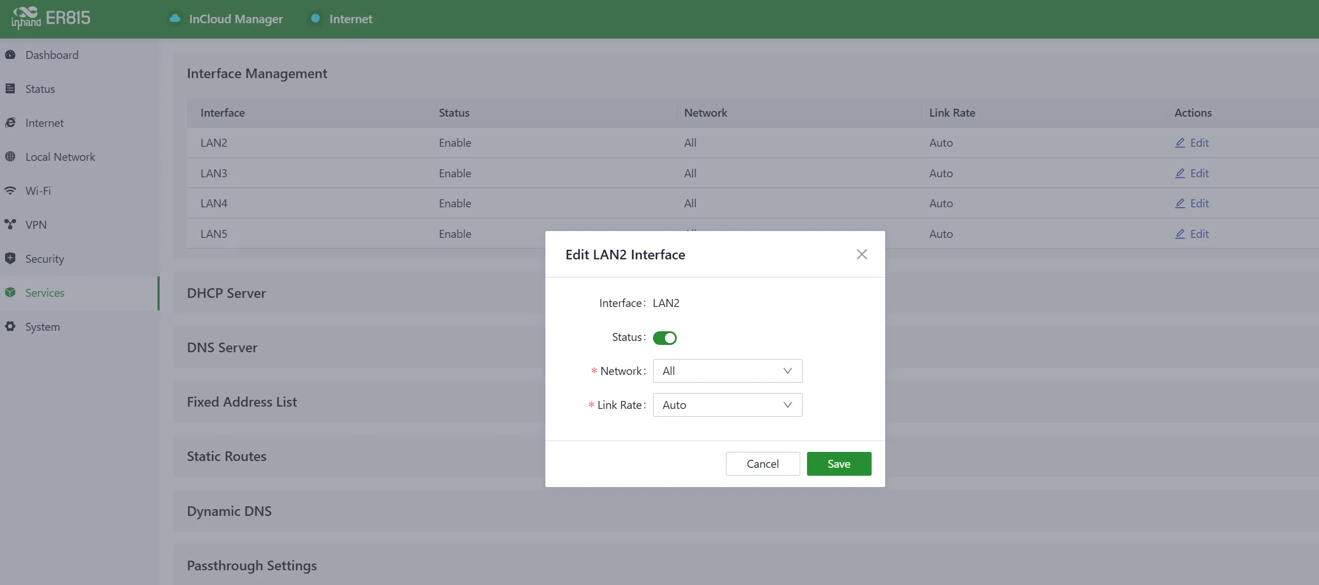Viewport: 1319px width, 585px height.
Task: Click the Link Rate dropdown chevron arrow
Action: click(787, 405)
